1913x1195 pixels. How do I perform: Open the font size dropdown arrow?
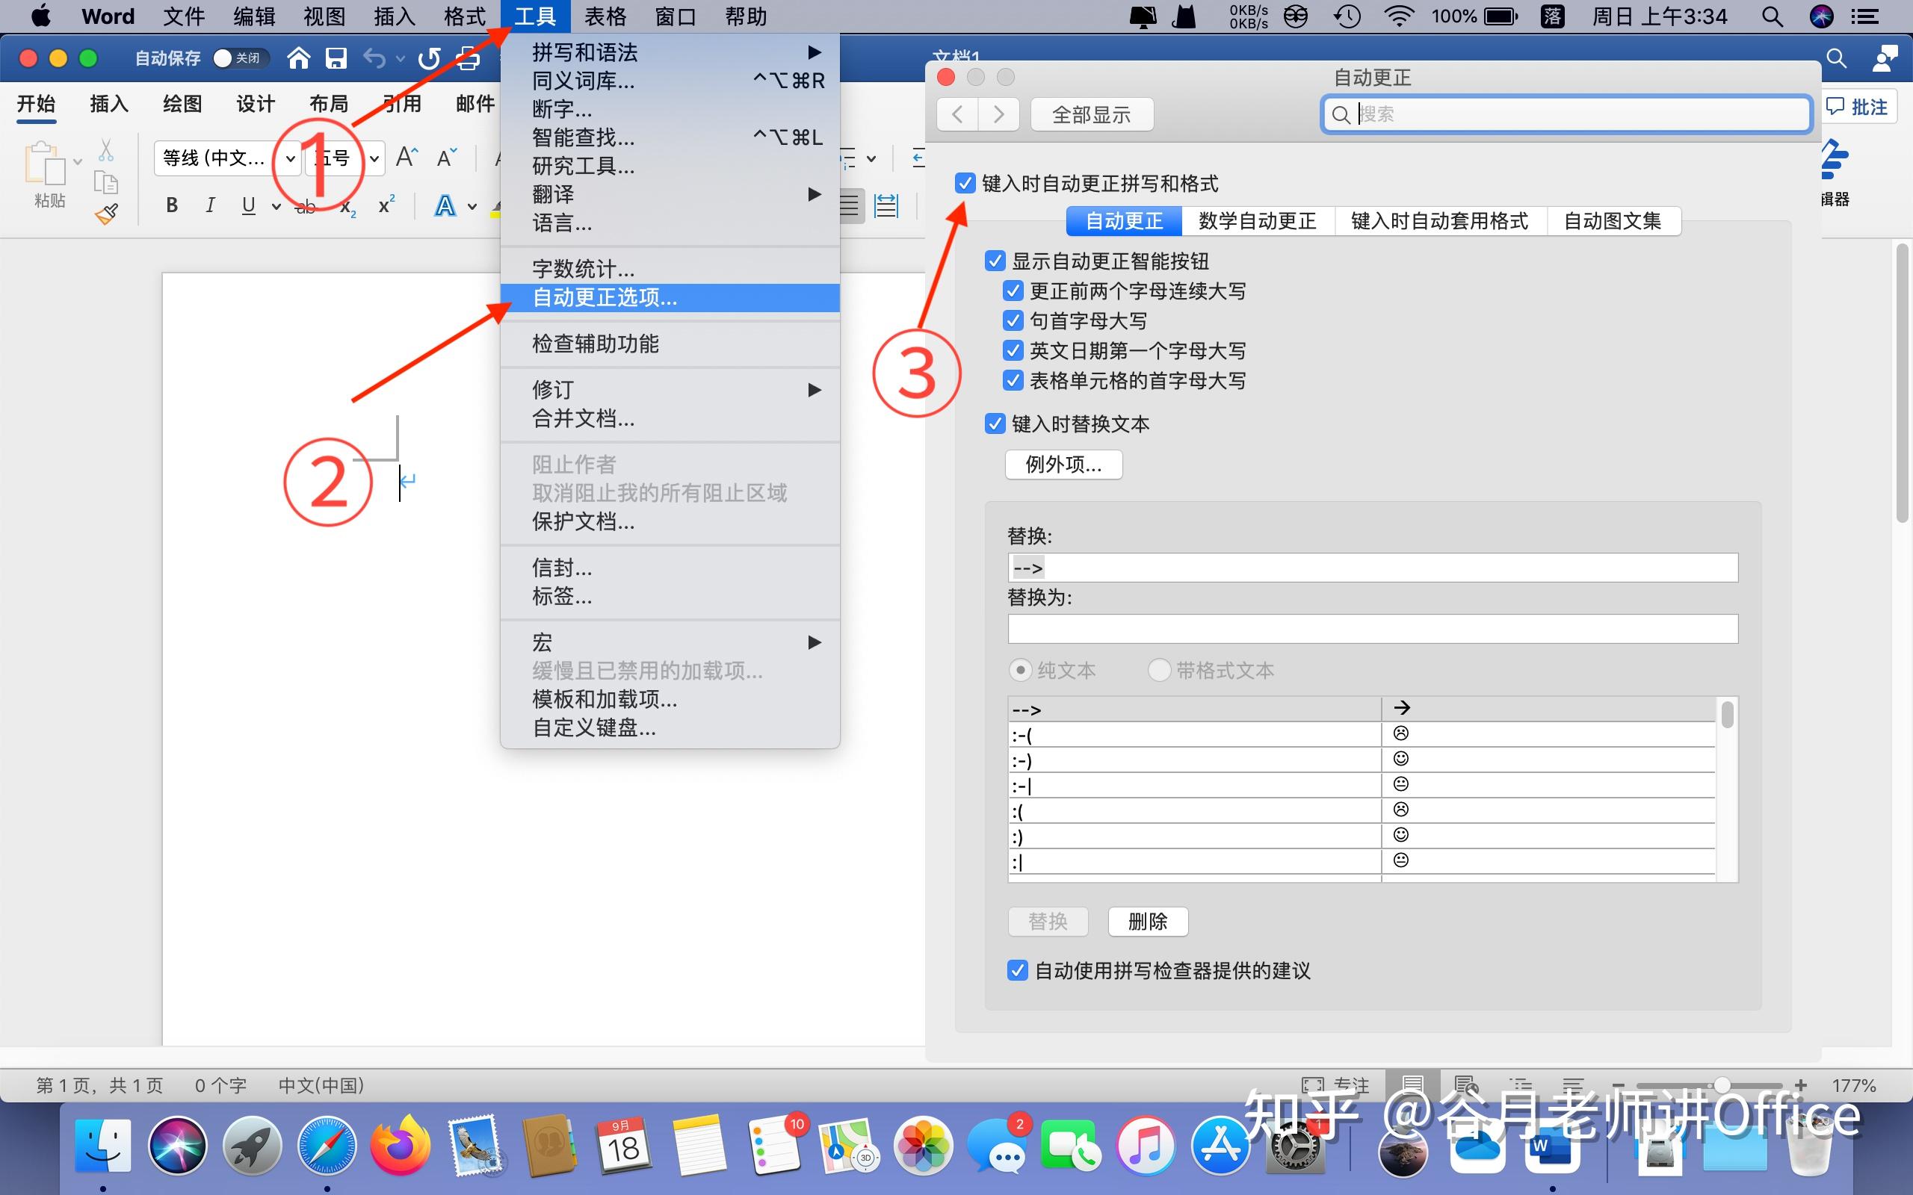(x=374, y=159)
